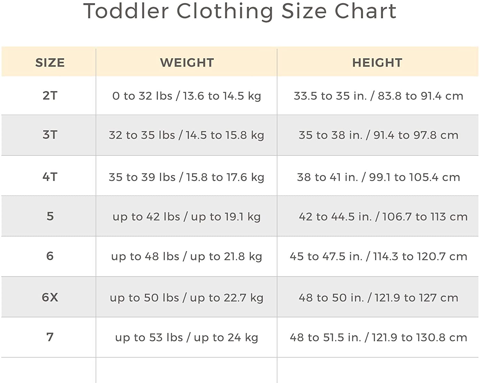Image resolution: width=480 pixels, height=383 pixels.
Task: Click the size 6X row label
Action: [x=50, y=297]
